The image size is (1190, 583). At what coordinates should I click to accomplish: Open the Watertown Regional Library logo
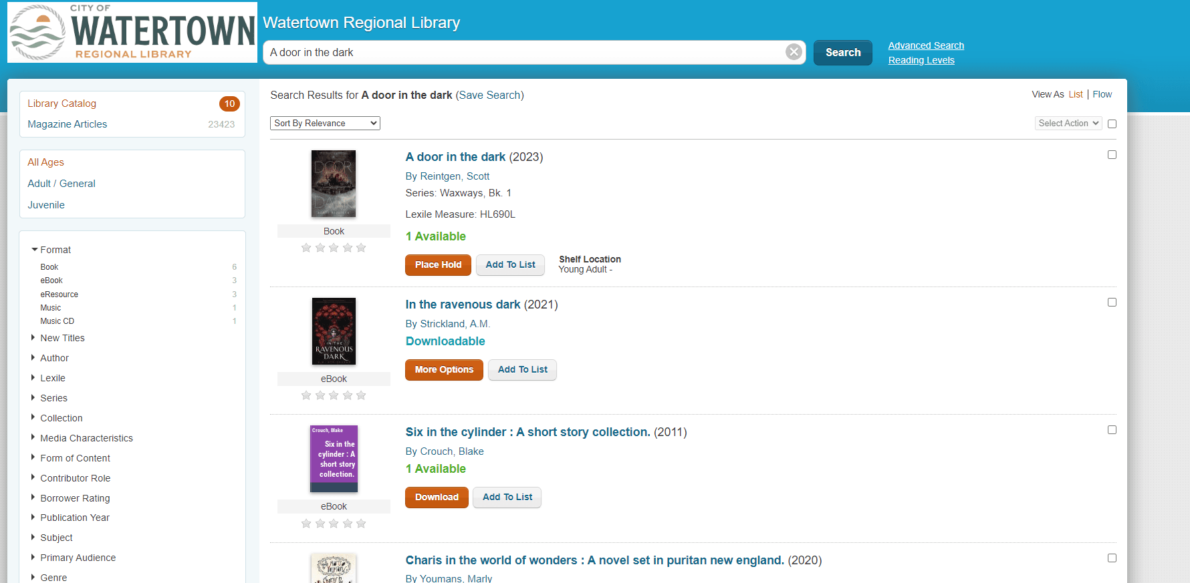point(132,32)
